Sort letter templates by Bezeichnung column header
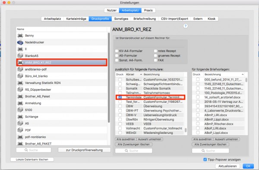 point(224,74)
